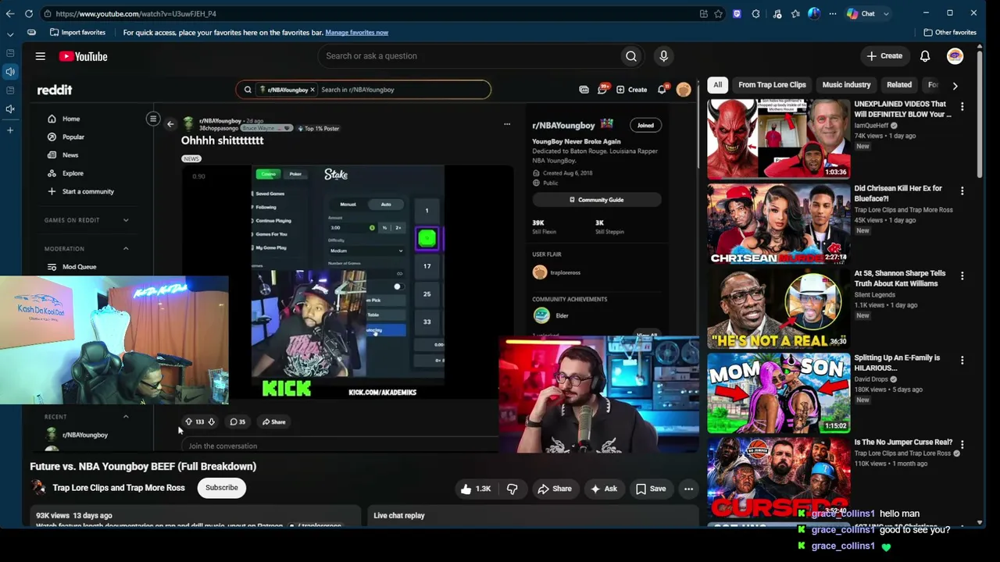
Task: Open the Twitch extension icon
Action: [x=737, y=13]
